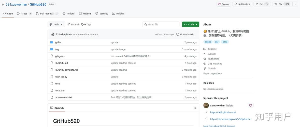Open the img folder
This screenshot has height=127, width=300.
coord(57,49)
